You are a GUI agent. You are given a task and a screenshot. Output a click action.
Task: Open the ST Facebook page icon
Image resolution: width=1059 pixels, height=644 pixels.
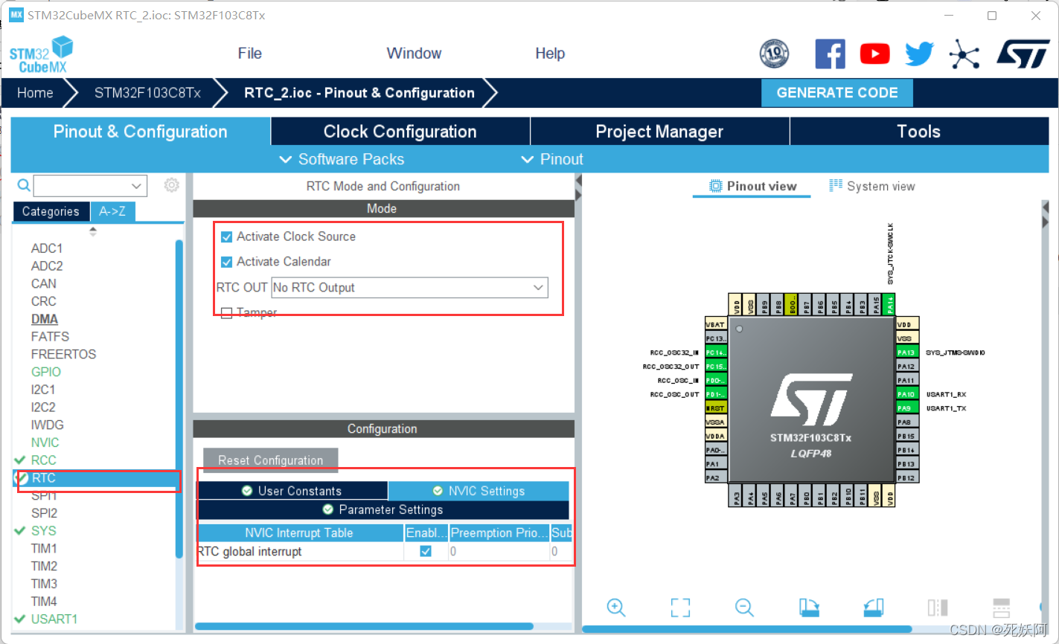click(x=831, y=54)
